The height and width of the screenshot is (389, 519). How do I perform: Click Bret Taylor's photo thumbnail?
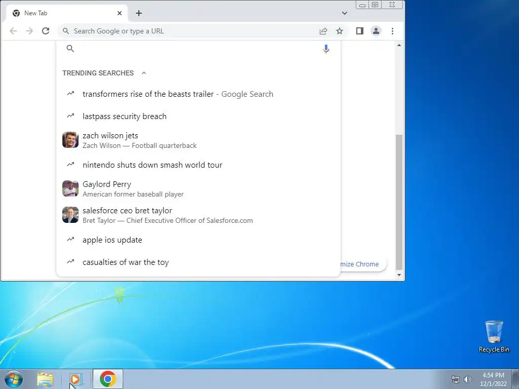70,215
